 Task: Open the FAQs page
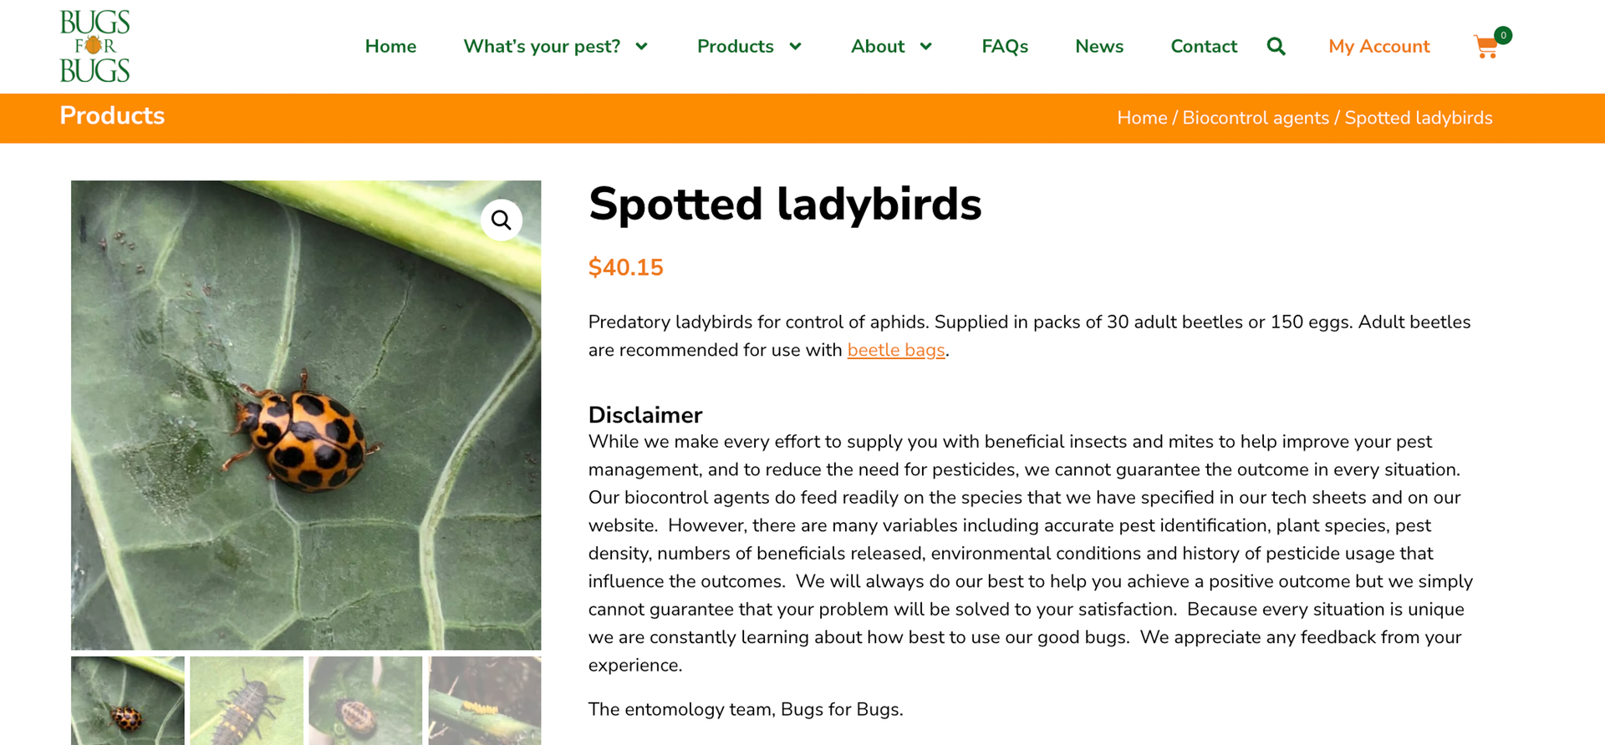[x=1005, y=47]
